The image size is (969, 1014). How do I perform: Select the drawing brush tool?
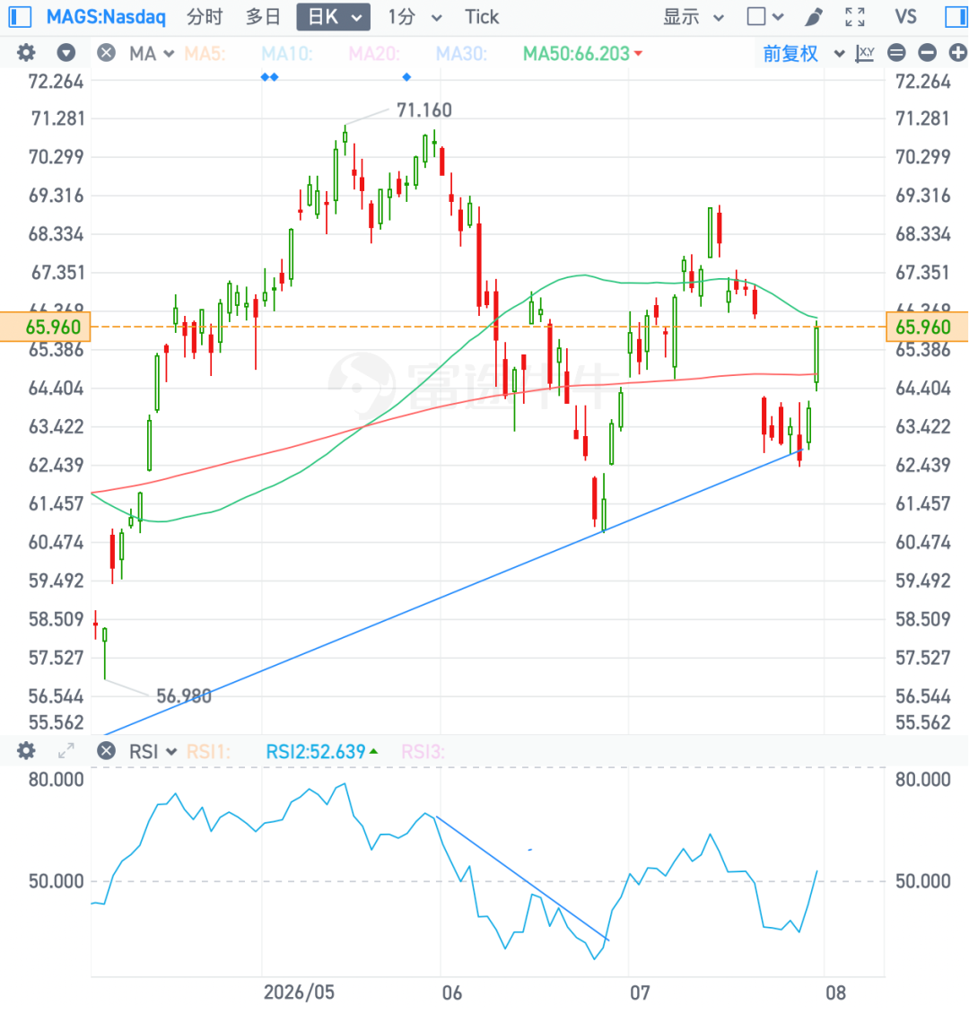[814, 17]
